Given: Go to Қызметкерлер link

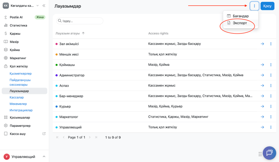Looking at the screenshot, I should tap(21, 73).
